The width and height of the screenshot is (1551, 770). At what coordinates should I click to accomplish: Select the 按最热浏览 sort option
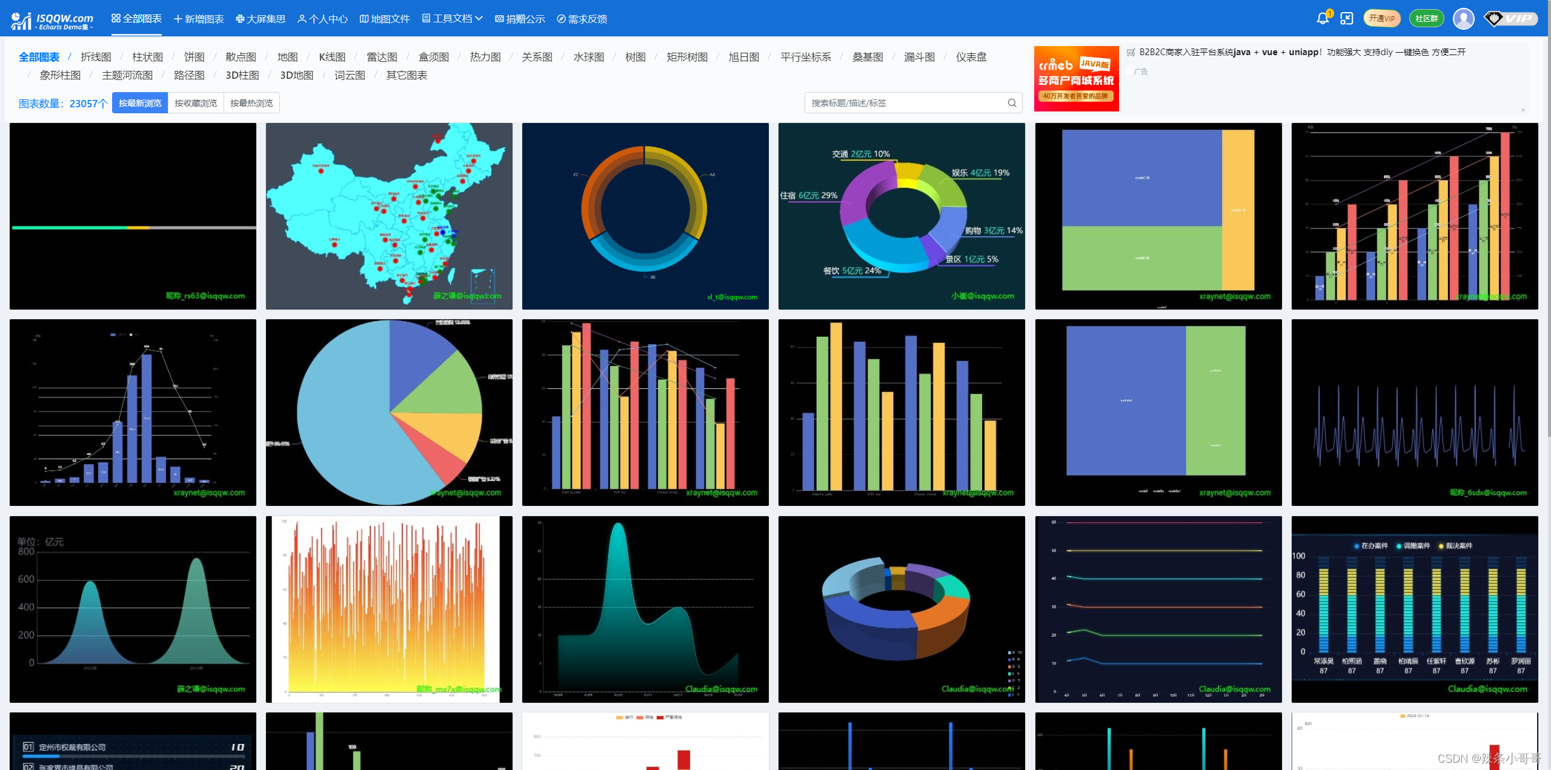tap(251, 103)
